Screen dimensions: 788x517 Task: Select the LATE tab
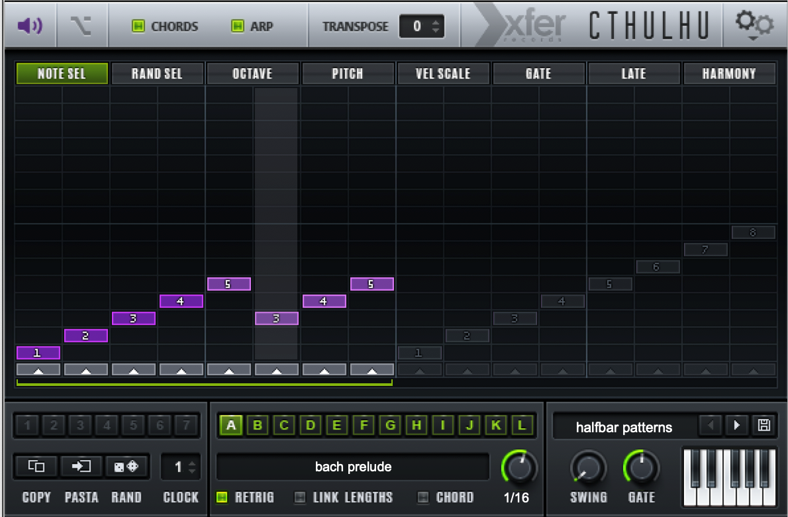pyautogui.click(x=634, y=73)
